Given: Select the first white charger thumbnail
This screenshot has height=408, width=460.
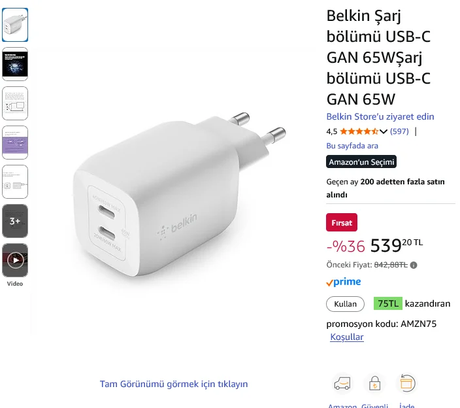Looking at the screenshot, I should 15,25.
